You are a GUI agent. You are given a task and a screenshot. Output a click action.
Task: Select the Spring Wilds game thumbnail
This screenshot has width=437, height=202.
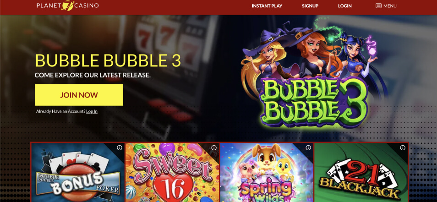point(267,173)
